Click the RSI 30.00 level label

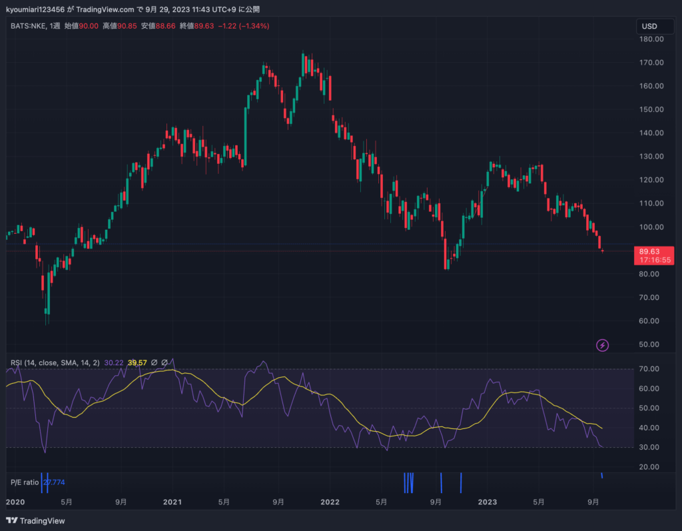(649, 447)
